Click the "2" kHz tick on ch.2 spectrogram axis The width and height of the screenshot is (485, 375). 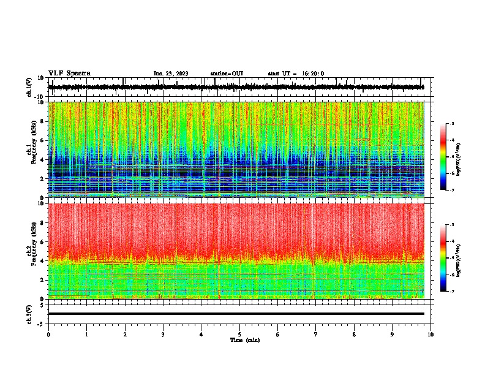pyautogui.click(x=42, y=280)
